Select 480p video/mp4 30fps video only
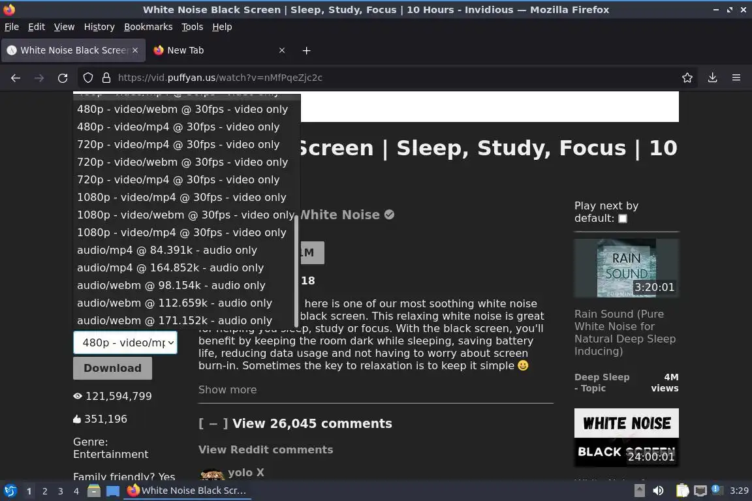The width and height of the screenshot is (752, 501). tap(178, 127)
